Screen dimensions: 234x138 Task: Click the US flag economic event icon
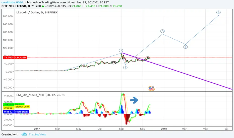[151, 89]
